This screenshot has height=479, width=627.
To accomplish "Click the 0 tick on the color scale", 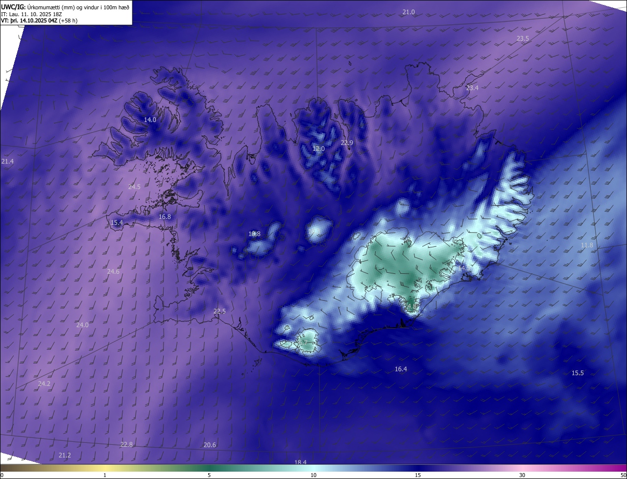I will [x=2, y=475].
